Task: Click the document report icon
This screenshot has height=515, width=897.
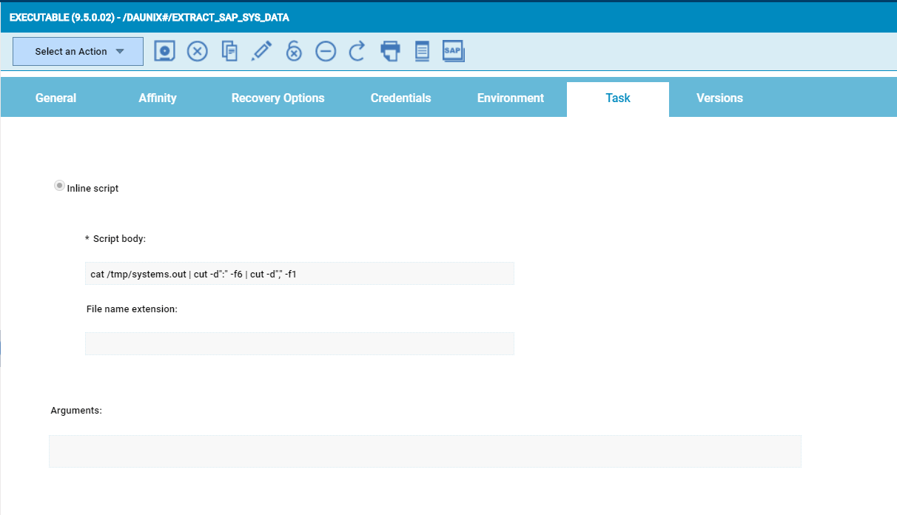Action: [x=422, y=51]
